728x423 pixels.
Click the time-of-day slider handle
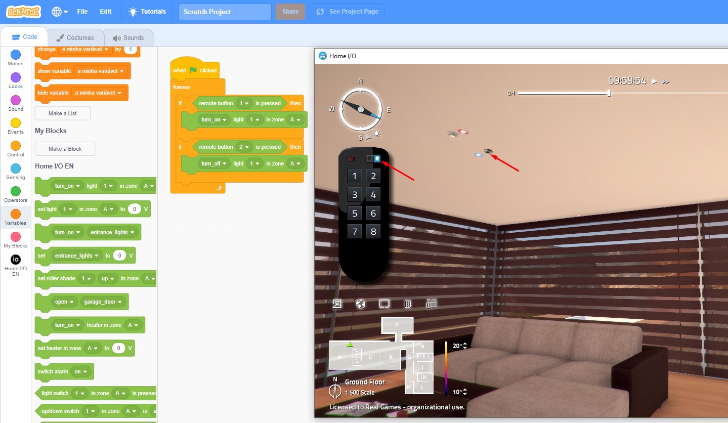coord(609,93)
